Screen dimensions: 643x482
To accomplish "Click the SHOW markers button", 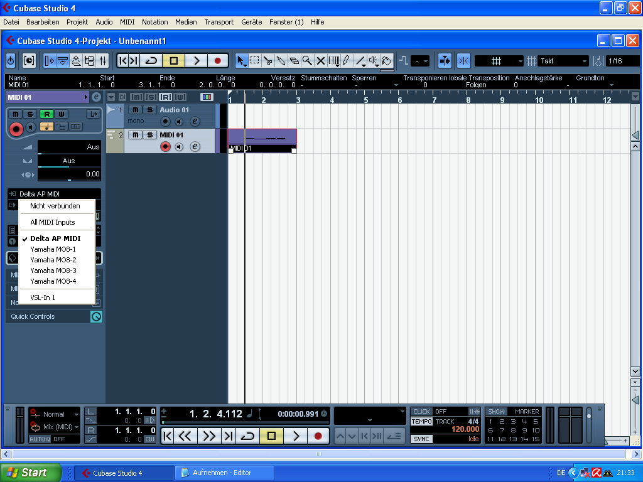I will [x=496, y=412].
